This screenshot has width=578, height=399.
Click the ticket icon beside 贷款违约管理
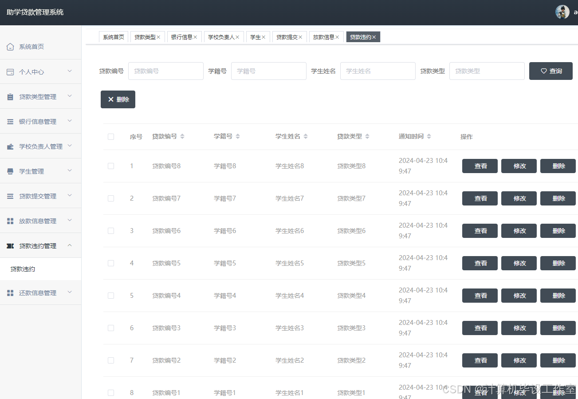(10, 246)
